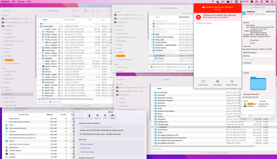Open Read & Write privilege dropdown
The height and width of the screenshot is (159, 277).
(263, 104)
